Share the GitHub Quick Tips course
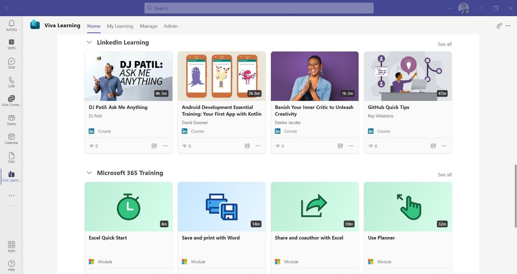 coord(434,146)
